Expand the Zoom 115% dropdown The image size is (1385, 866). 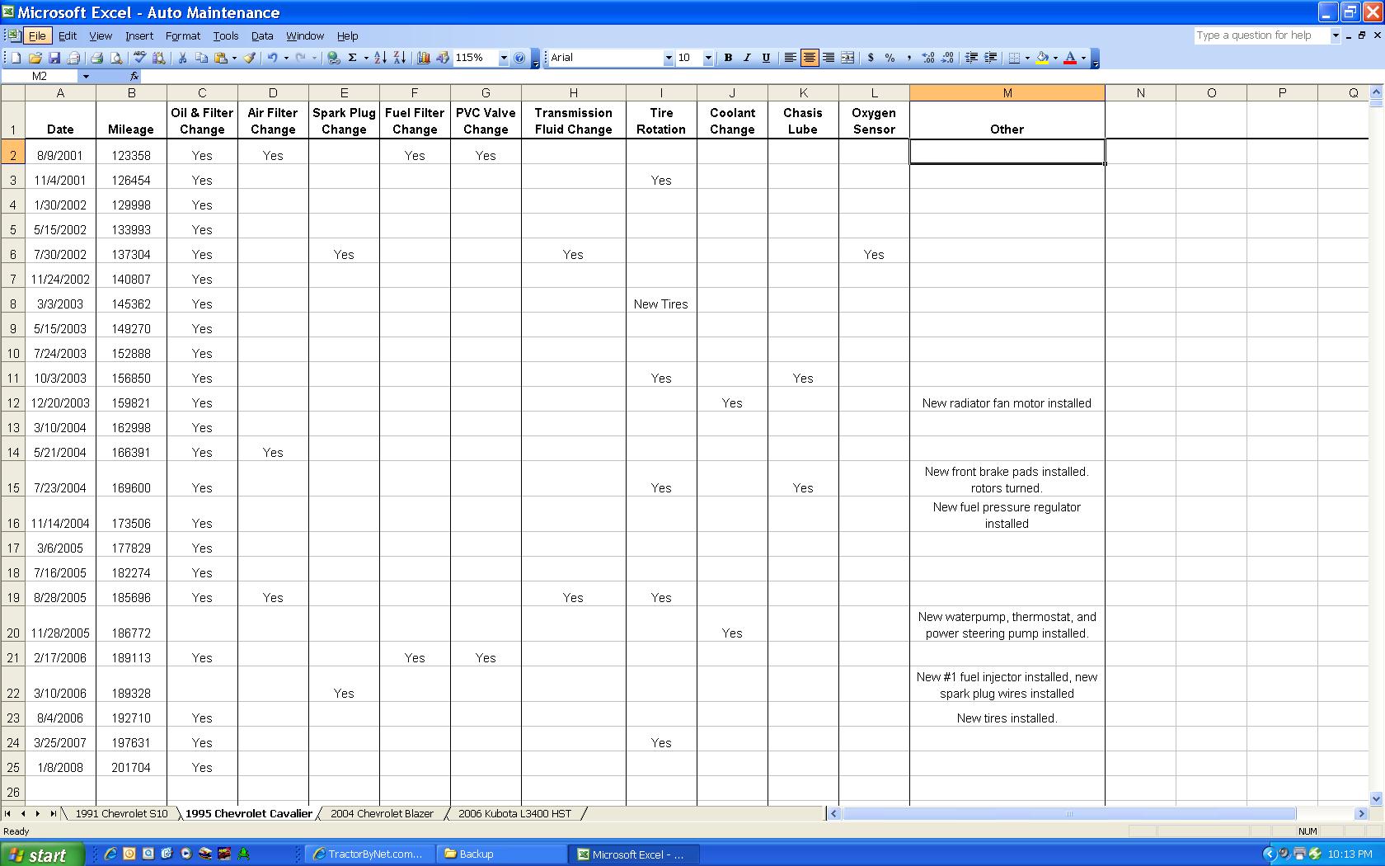(503, 58)
